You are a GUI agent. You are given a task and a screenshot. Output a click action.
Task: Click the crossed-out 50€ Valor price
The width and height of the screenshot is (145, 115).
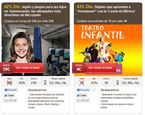point(9,83)
